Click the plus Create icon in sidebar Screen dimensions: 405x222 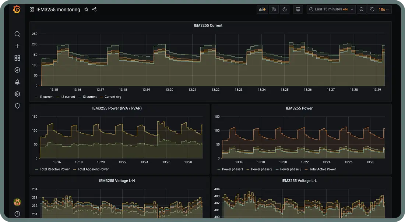coord(17,46)
